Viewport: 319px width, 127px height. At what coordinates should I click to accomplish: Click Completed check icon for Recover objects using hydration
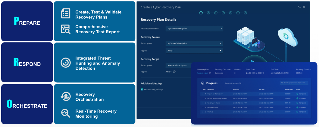(297, 98)
